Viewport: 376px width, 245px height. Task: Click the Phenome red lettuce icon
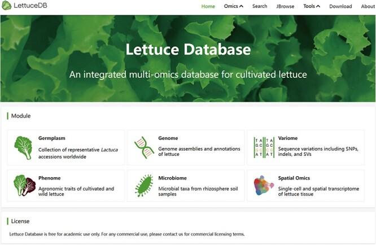pyautogui.click(x=23, y=186)
